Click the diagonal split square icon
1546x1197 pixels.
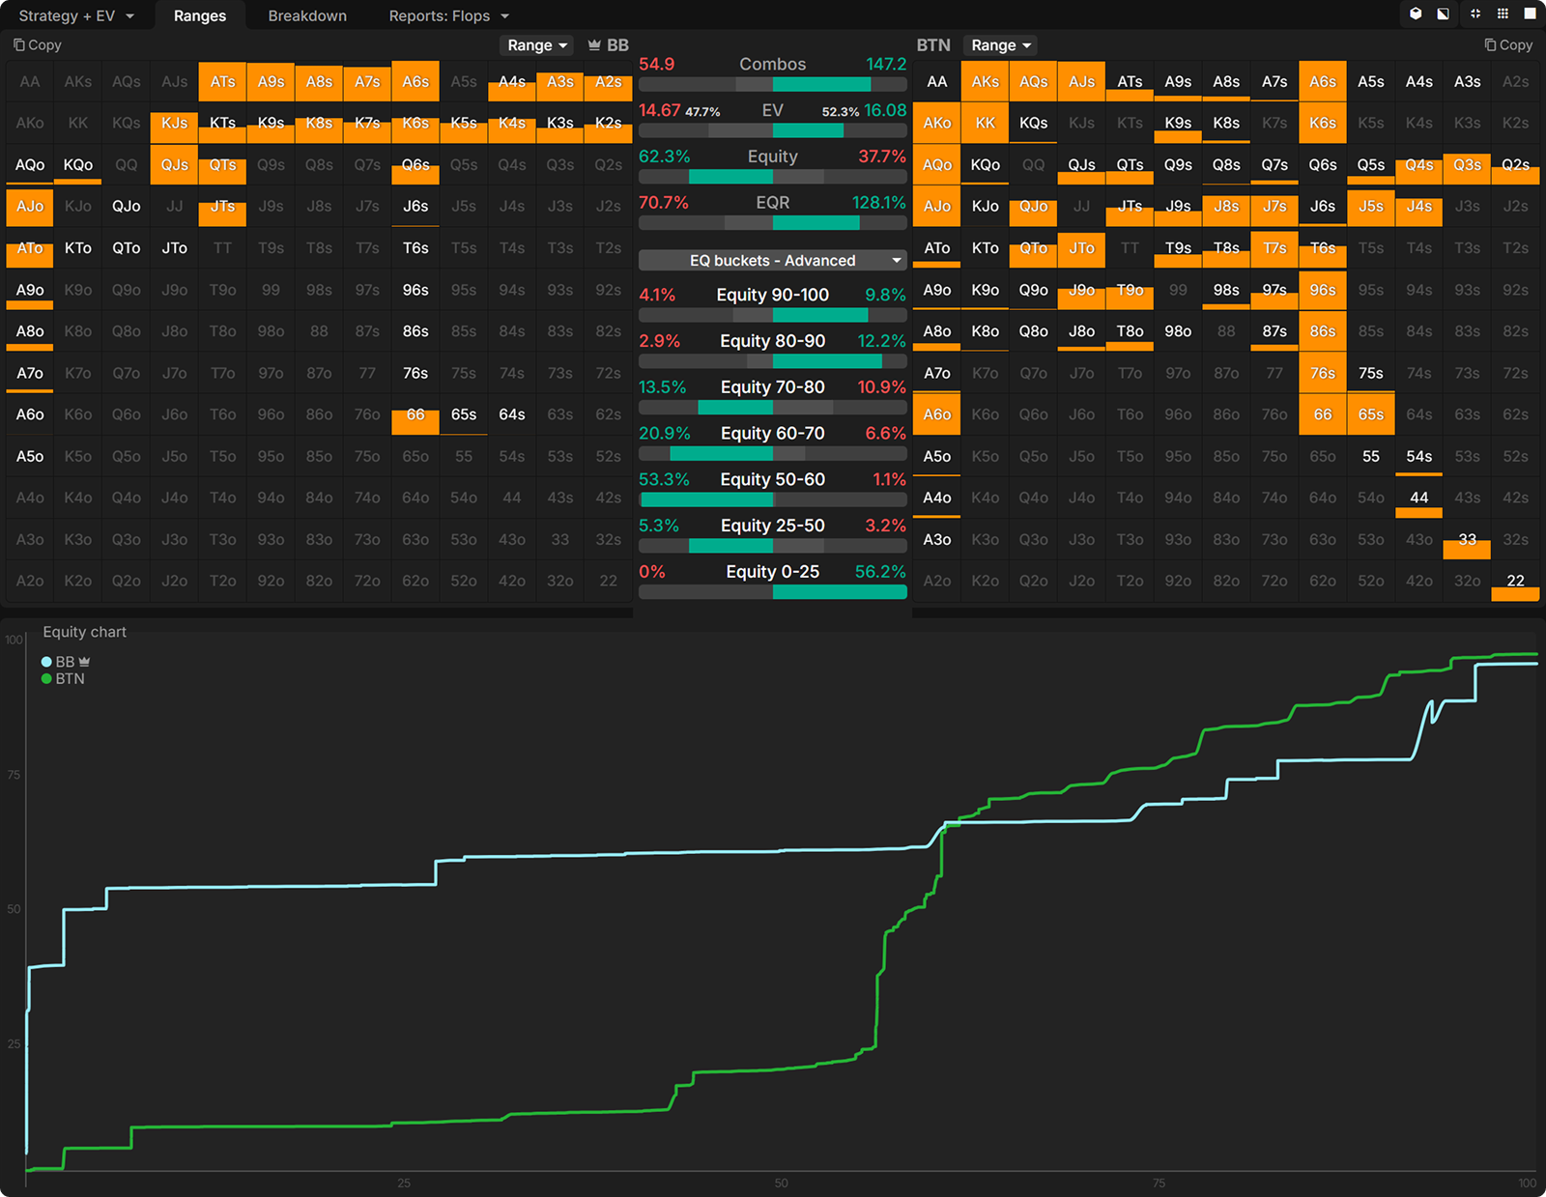click(x=1443, y=14)
